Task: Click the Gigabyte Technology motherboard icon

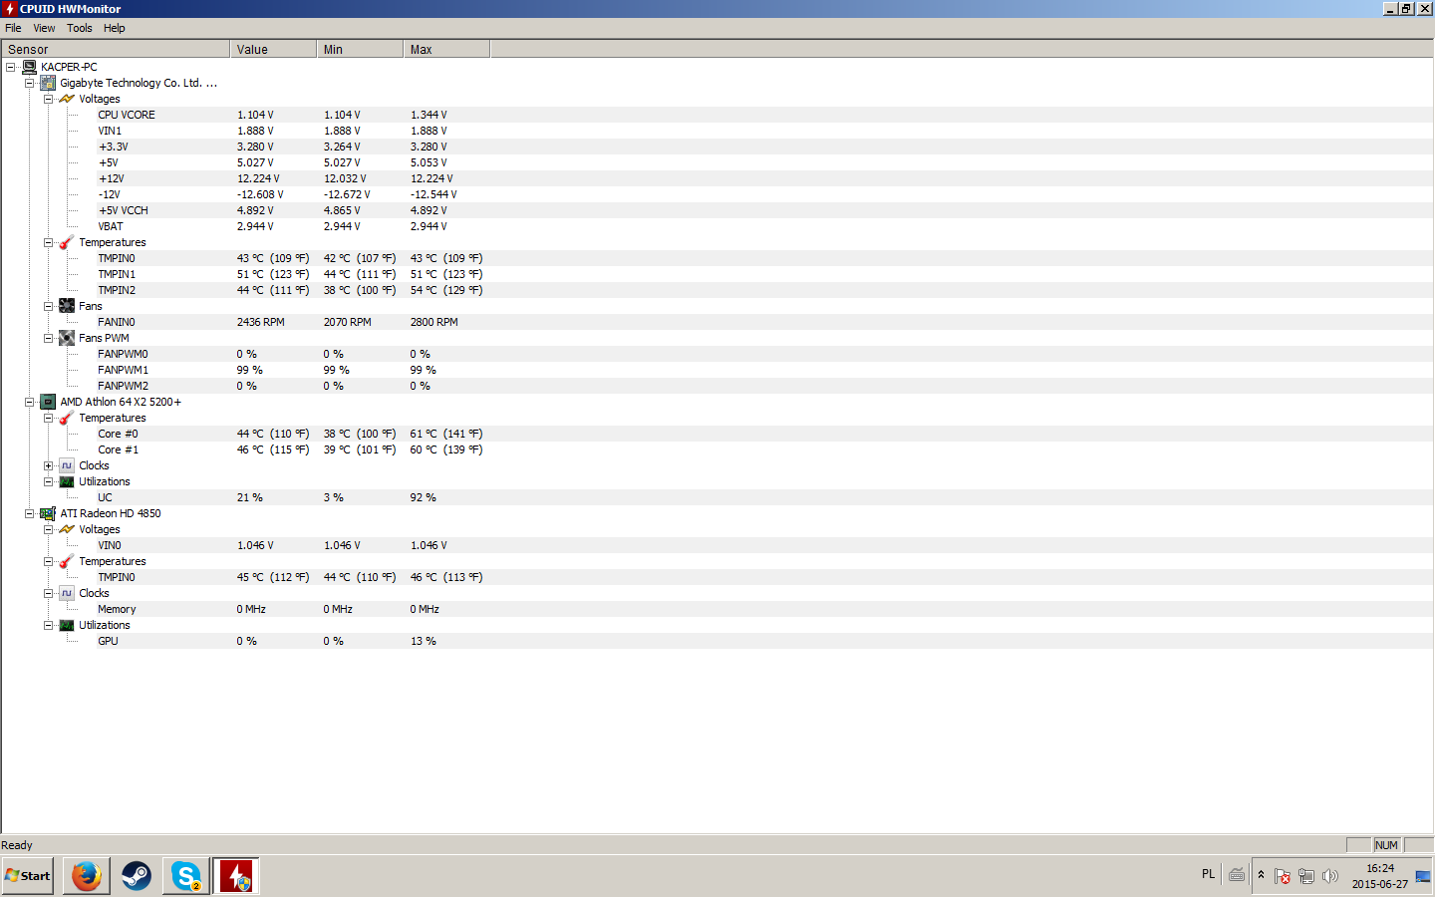Action: [48, 83]
